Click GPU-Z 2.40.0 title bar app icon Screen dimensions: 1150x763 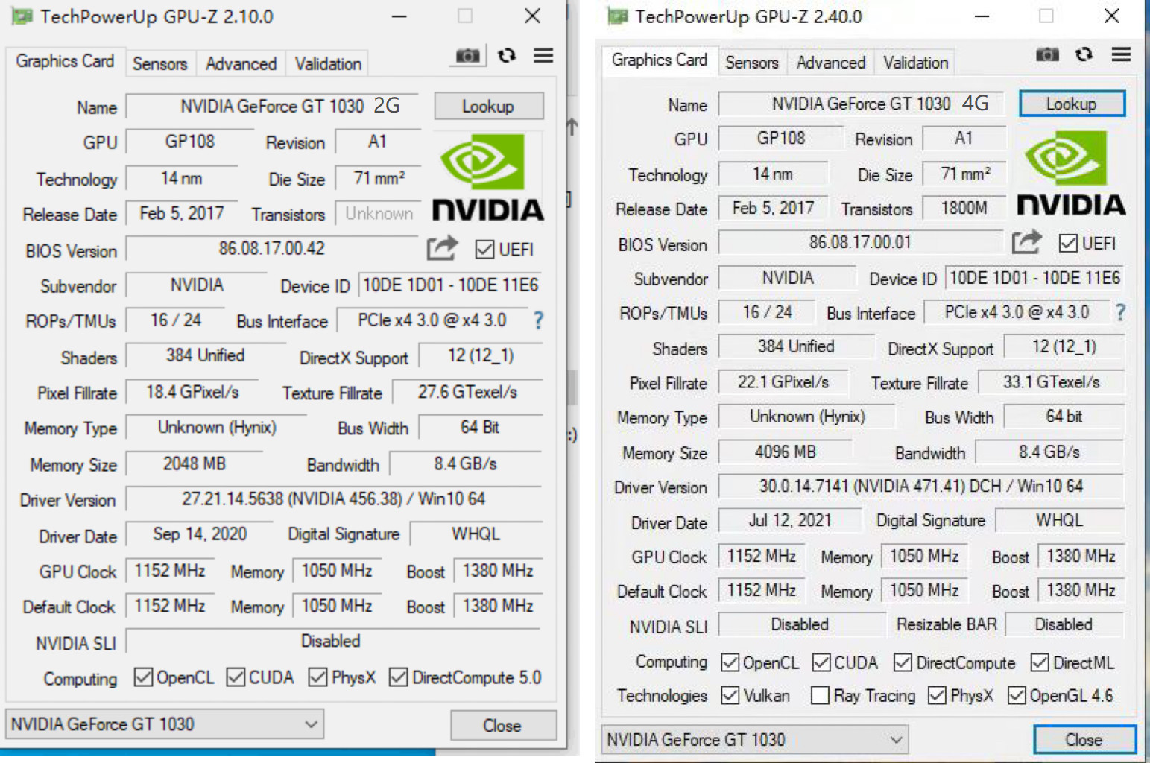[617, 16]
